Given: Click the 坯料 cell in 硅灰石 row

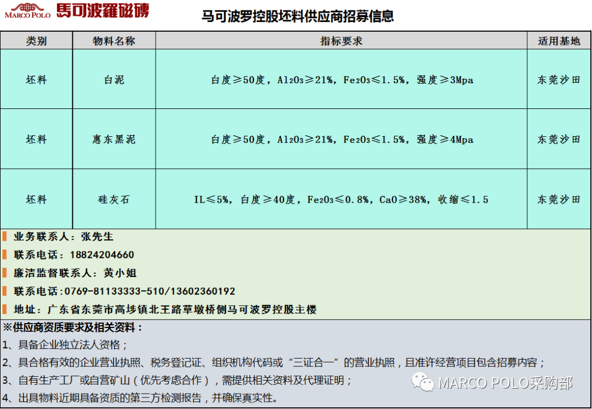Looking at the screenshot, I should coord(36,199).
